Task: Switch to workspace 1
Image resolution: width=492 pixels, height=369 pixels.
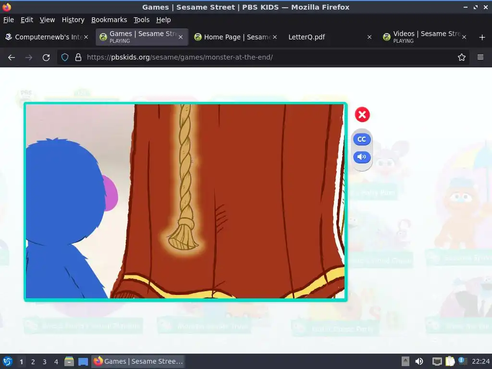Action: [x=21, y=362]
